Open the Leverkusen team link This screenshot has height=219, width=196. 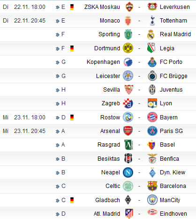[x=175, y=7]
